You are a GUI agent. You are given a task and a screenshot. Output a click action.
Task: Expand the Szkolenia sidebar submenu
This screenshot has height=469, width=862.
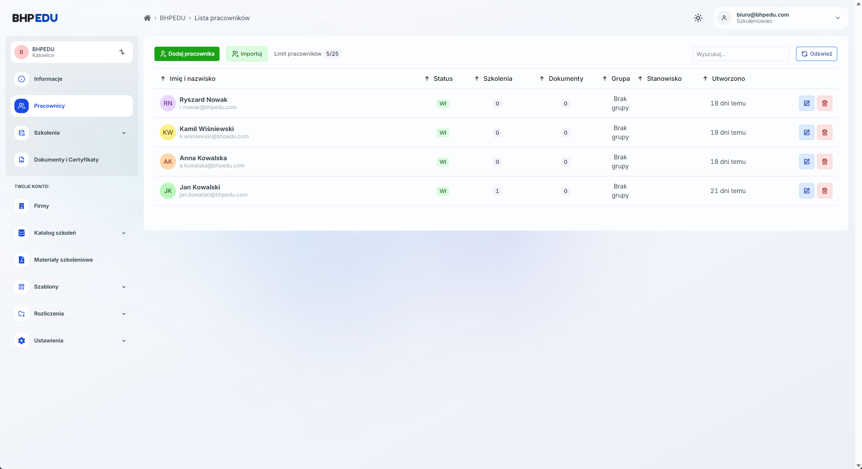123,133
